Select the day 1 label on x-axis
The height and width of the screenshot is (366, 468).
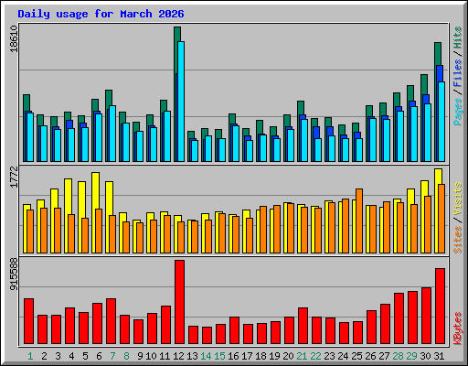click(x=30, y=356)
